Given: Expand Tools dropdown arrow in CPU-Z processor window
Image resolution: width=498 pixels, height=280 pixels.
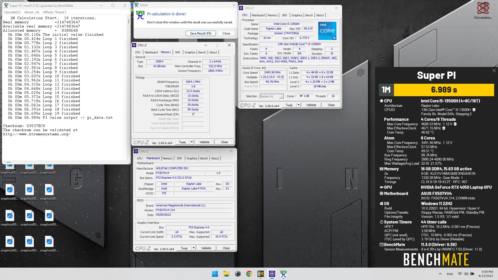Looking at the screenshot, I should click(299, 105).
